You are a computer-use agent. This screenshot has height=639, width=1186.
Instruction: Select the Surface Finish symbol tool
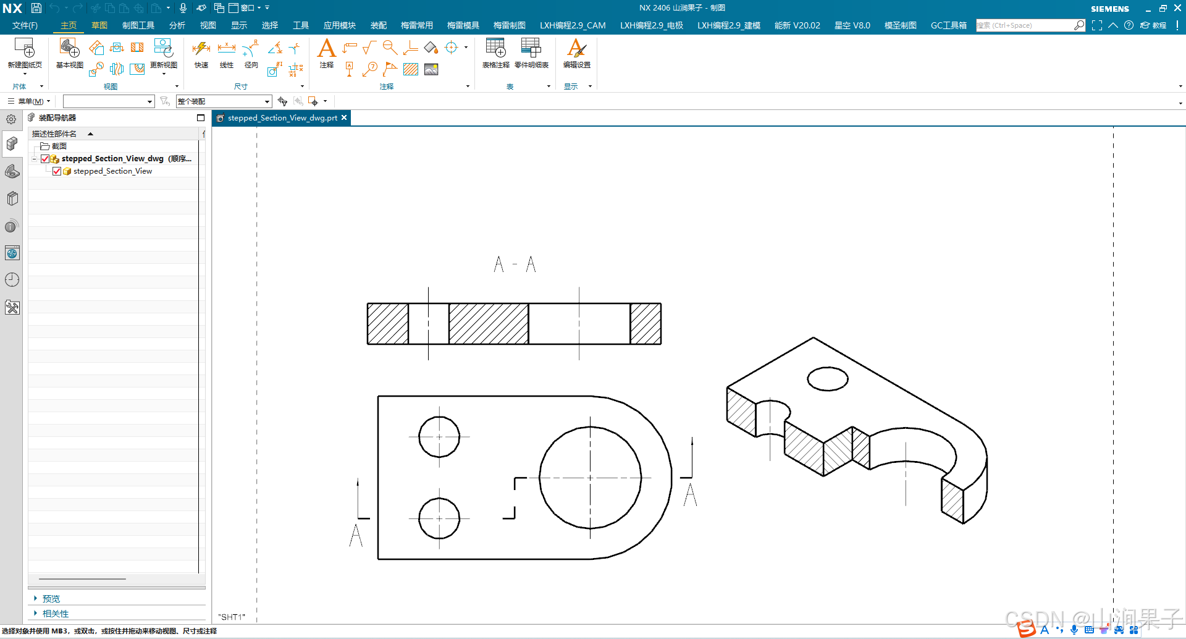coord(369,48)
